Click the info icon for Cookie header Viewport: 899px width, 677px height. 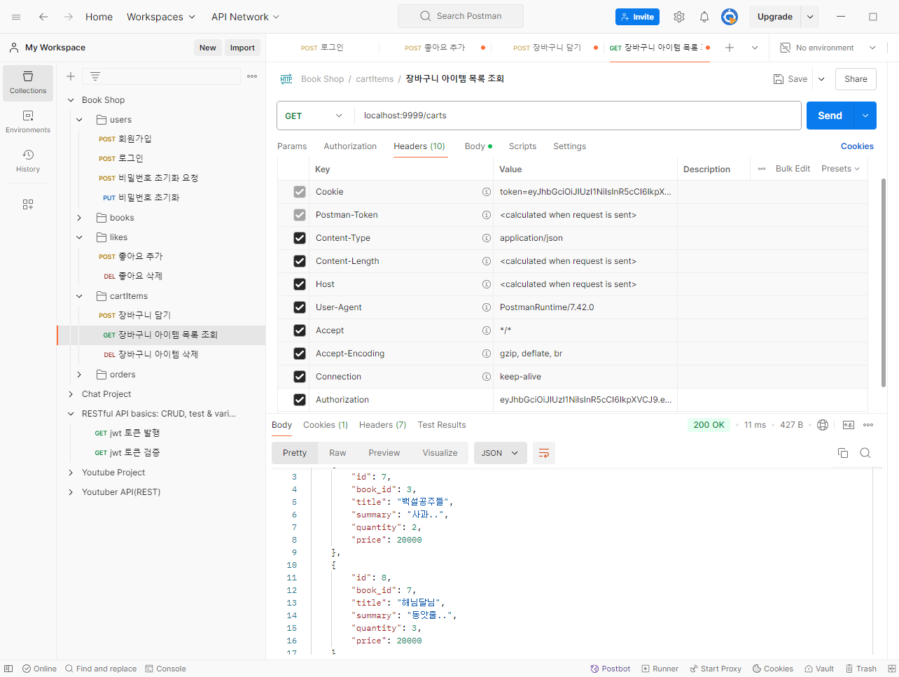486,192
